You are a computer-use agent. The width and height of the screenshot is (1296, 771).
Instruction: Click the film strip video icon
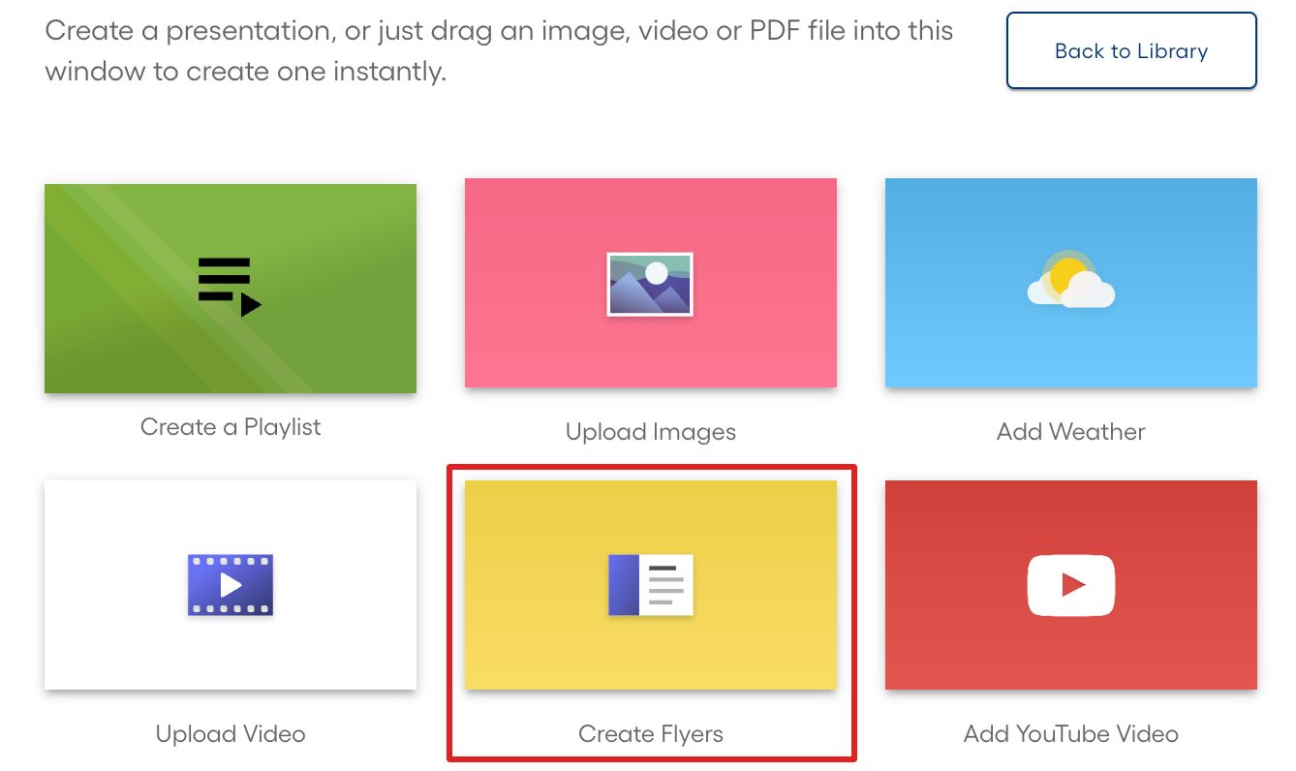click(x=230, y=585)
